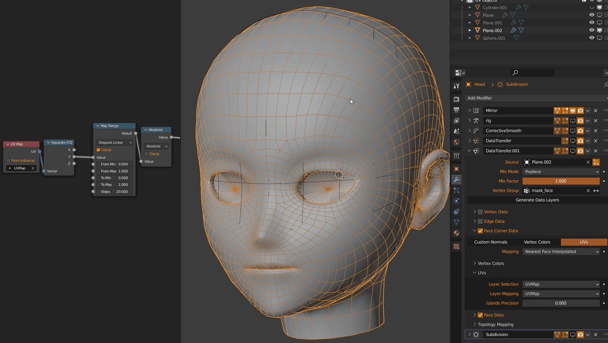The image size is (608, 343).
Task: Click Generate Data Layers button
Action: pyautogui.click(x=537, y=200)
